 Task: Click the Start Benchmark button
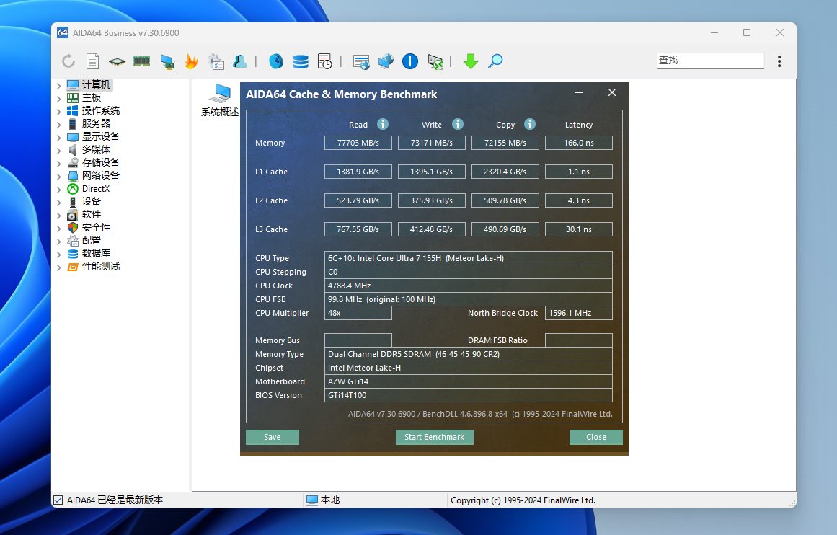click(434, 437)
